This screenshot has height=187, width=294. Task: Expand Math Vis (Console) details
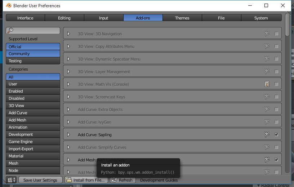pyautogui.click(x=68, y=84)
